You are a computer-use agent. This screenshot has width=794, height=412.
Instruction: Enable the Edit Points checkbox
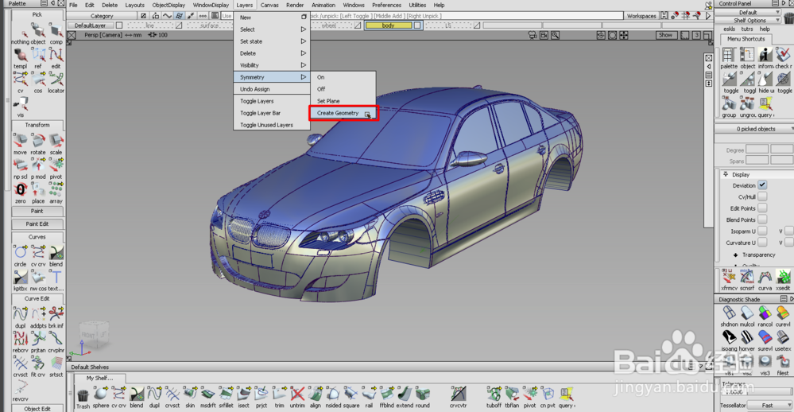tap(762, 208)
